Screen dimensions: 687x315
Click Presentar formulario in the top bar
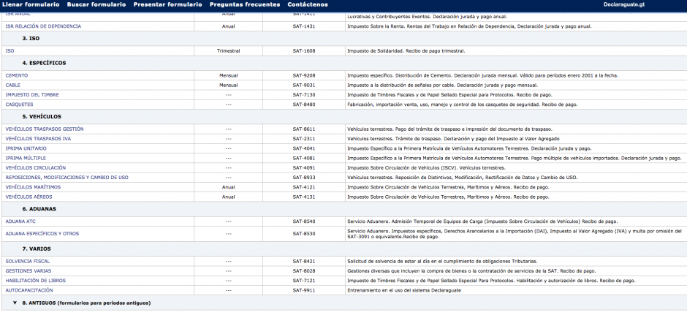[x=168, y=4]
